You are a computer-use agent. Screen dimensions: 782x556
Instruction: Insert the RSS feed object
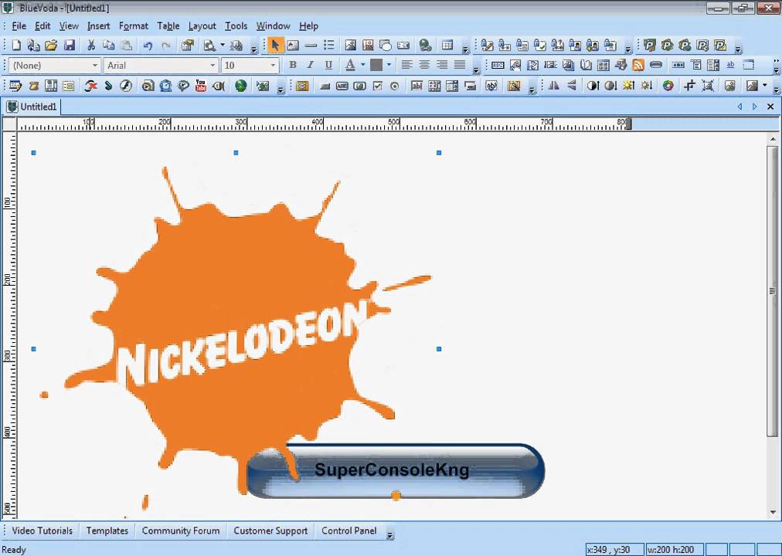coord(638,66)
